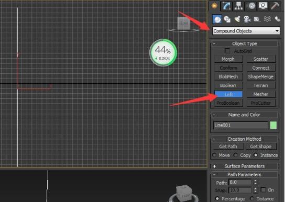Screen dimensions: 285x202
Task: Click the Connect button
Action: pos(261,68)
